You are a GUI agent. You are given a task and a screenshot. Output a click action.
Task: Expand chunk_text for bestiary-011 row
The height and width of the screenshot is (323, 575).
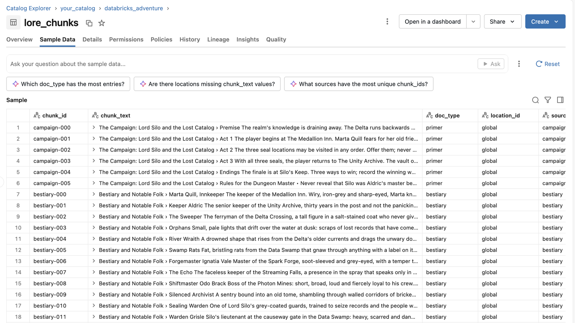point(94,317)
